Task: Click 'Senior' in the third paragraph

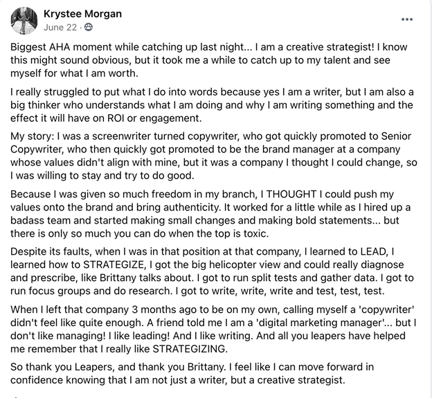Action: (396, 136)
